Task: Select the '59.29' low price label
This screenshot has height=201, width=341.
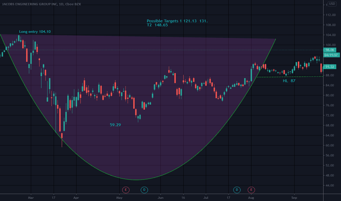Action: (115, 125)
